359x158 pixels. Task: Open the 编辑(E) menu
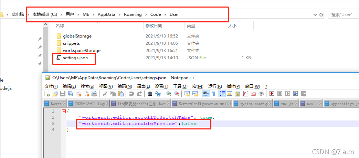pyautogui.click(x=69, y=86)
